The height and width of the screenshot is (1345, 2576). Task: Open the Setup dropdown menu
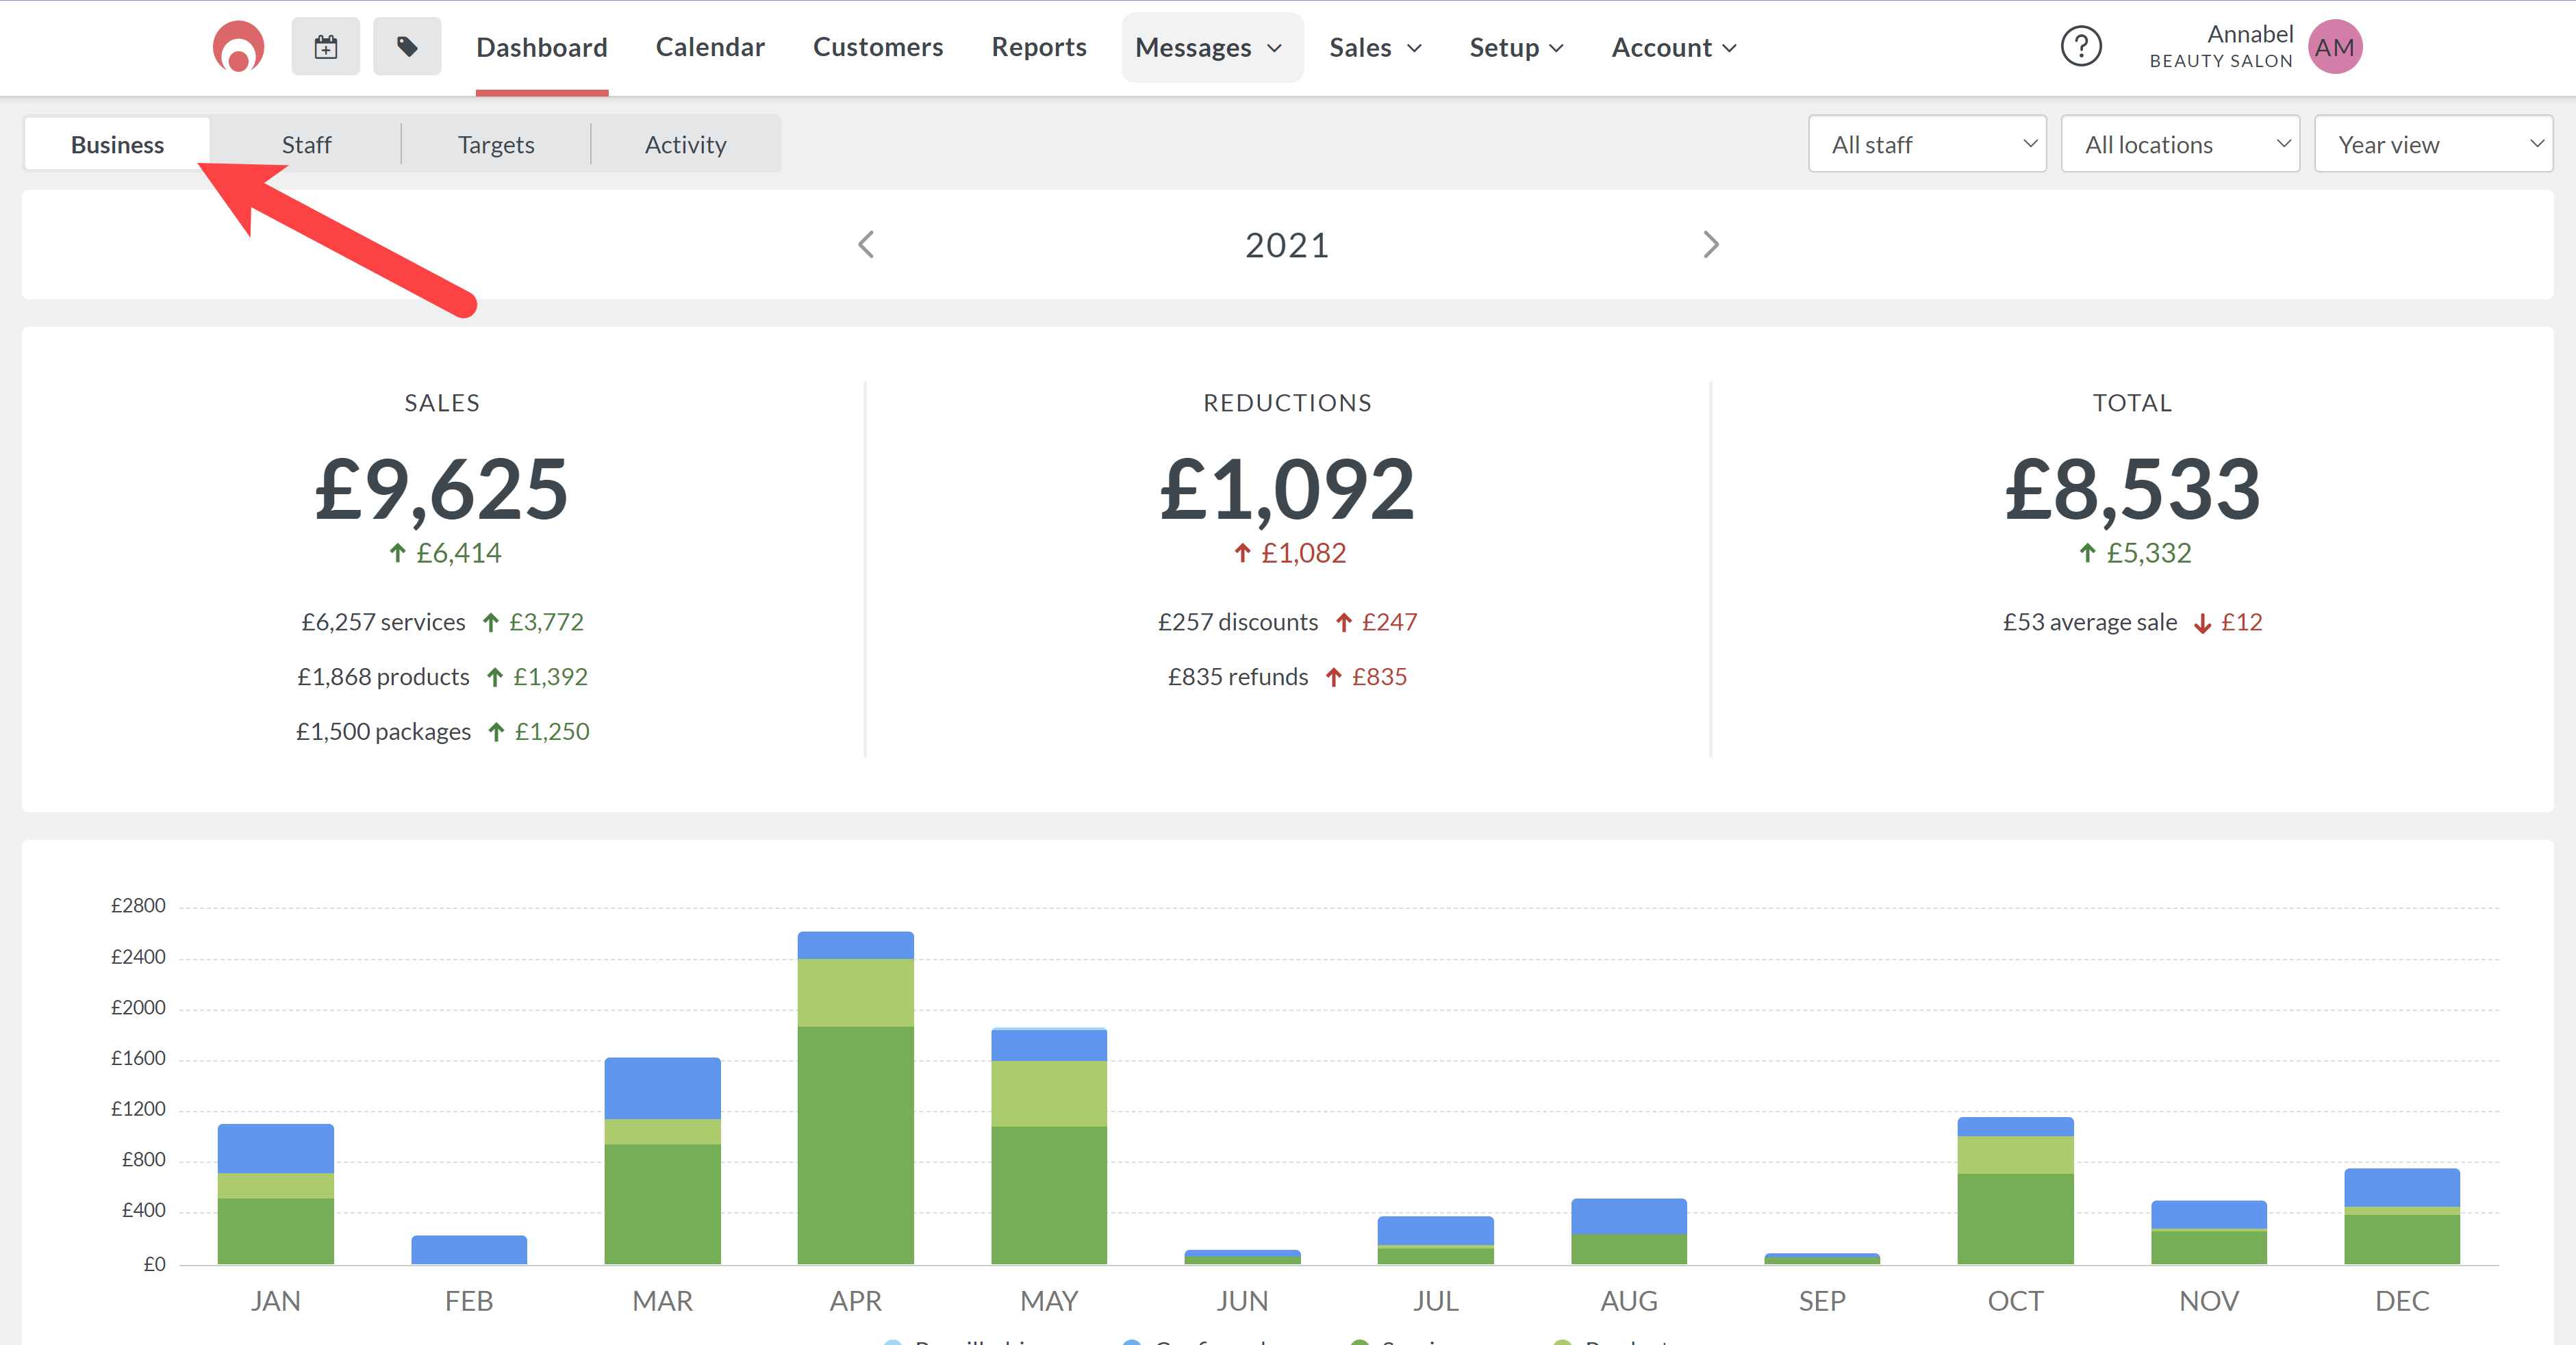click(x=1516, y=47)
